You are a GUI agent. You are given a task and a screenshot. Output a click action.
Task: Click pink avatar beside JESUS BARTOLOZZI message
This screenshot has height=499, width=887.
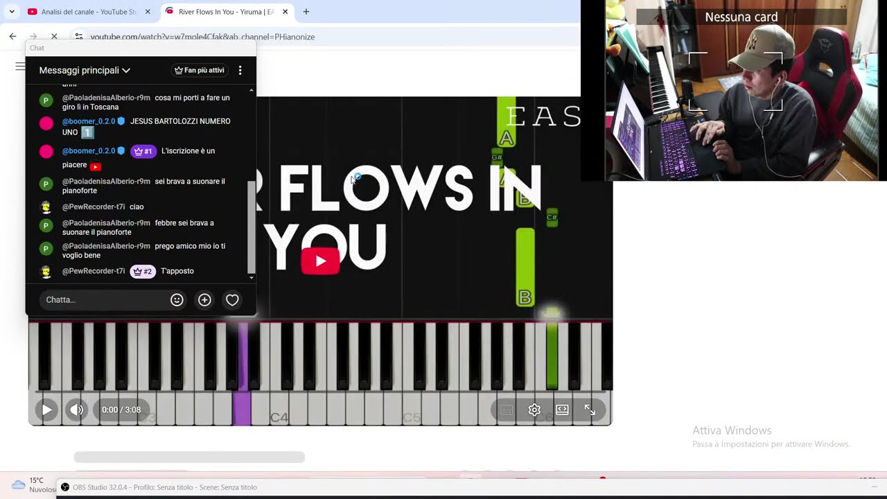click(x=46, y=123)
